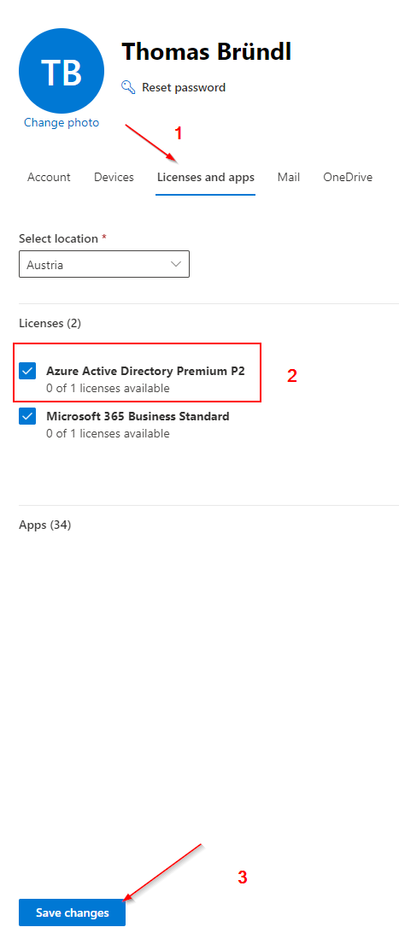Click the chevron arrow in the location box
Screen dimensions: 399x933
176,264
